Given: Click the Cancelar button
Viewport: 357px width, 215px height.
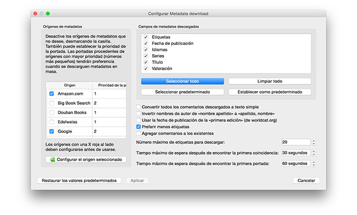Looking at the screenshot, I should pyautogui.click(x=306, y=180).
